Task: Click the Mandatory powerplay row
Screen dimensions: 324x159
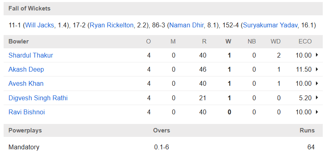Action: pyautogui.click(x=163, y=147)
